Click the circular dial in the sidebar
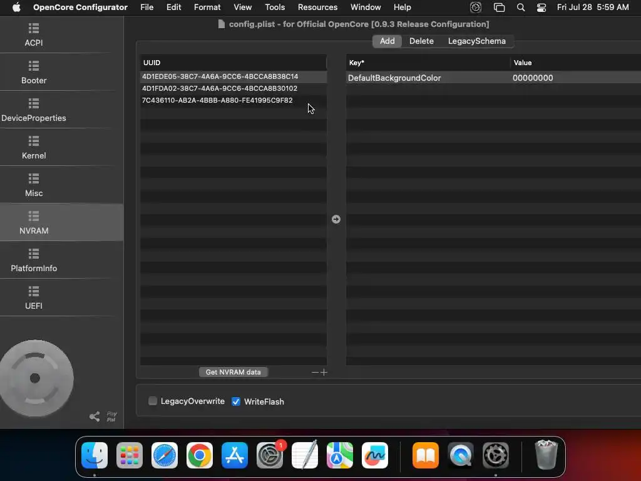Screen dimensions: 641x481 coord(36,378)
